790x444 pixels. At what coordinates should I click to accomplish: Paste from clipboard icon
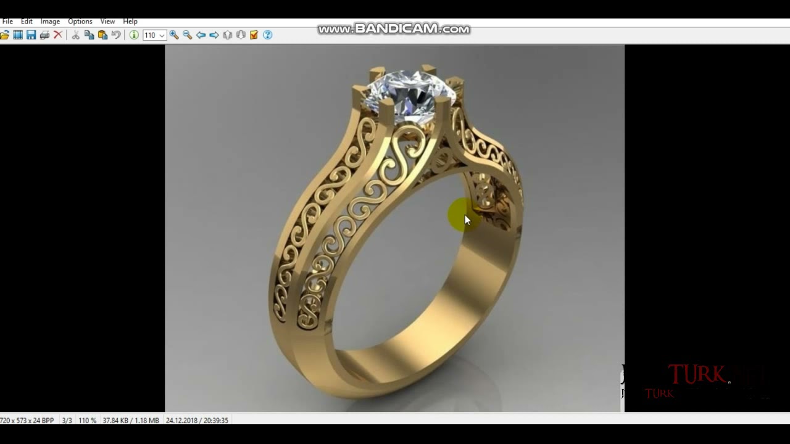102,35
